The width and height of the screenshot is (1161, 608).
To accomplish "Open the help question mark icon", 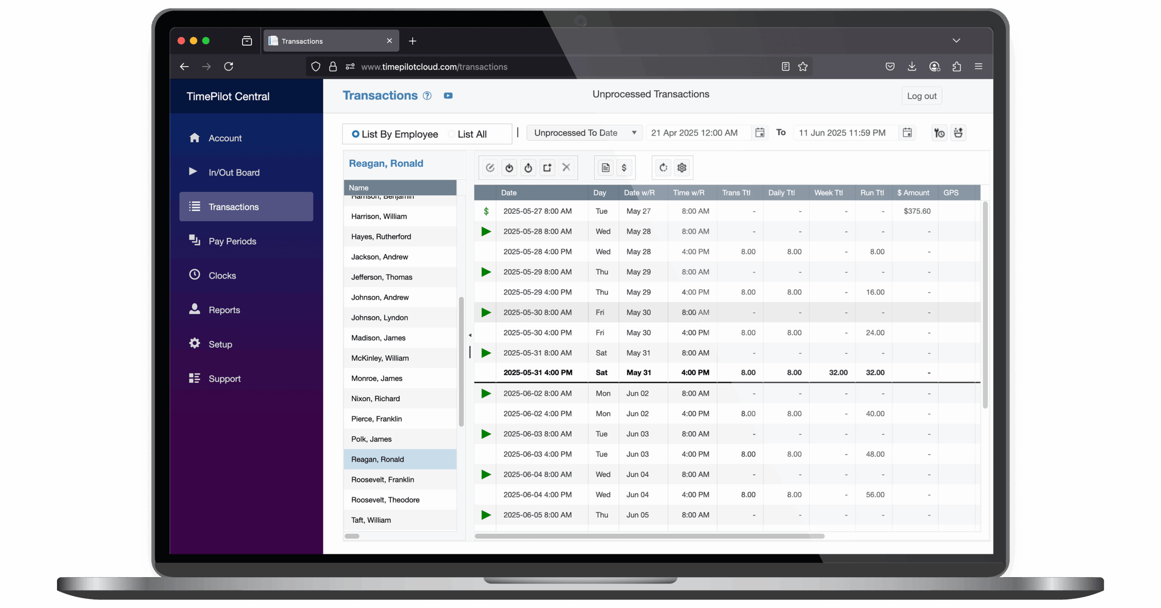I will (x=427, y=96).
